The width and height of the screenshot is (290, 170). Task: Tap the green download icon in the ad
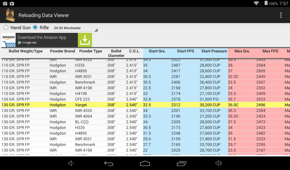click(85, 40)
